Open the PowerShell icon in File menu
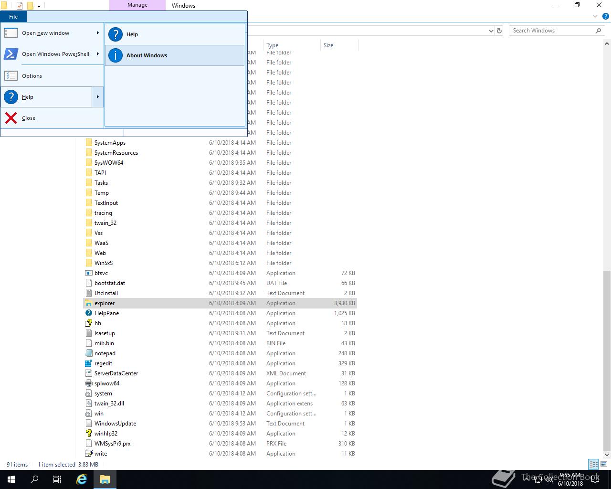The image size is (611, 489). tap(11, 54)
